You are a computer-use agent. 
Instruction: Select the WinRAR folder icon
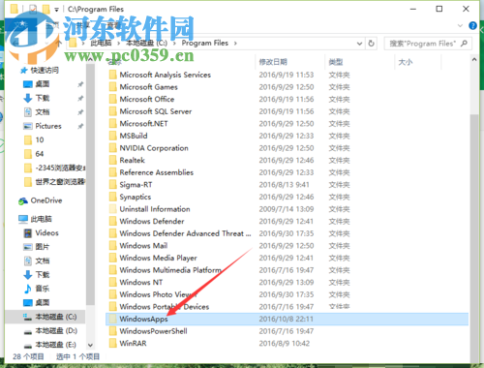[x=112, y=344]
